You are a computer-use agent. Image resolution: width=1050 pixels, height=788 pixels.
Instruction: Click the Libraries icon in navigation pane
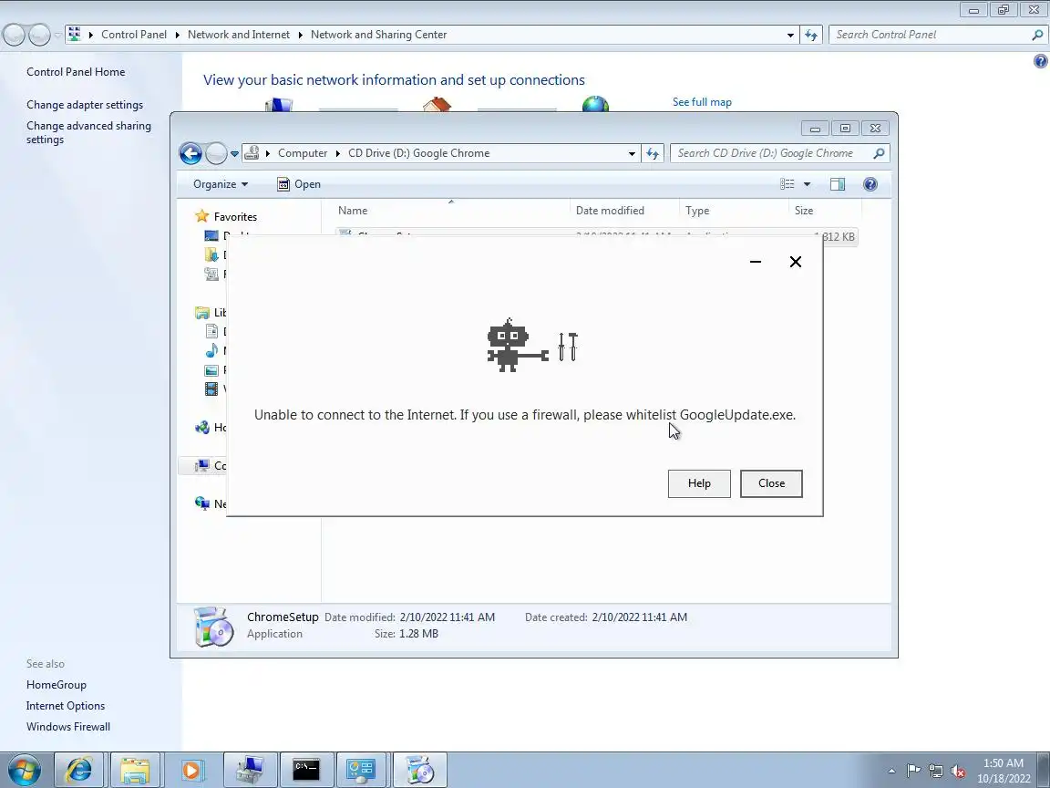[x=201, y=312]
